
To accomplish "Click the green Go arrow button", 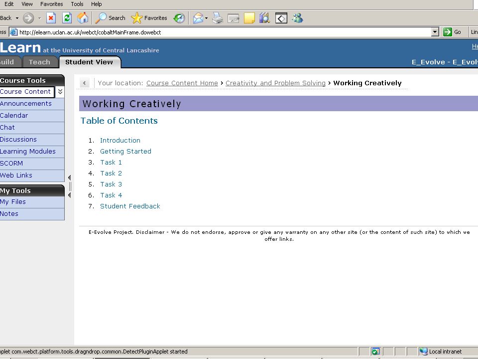I will point(448,32).
